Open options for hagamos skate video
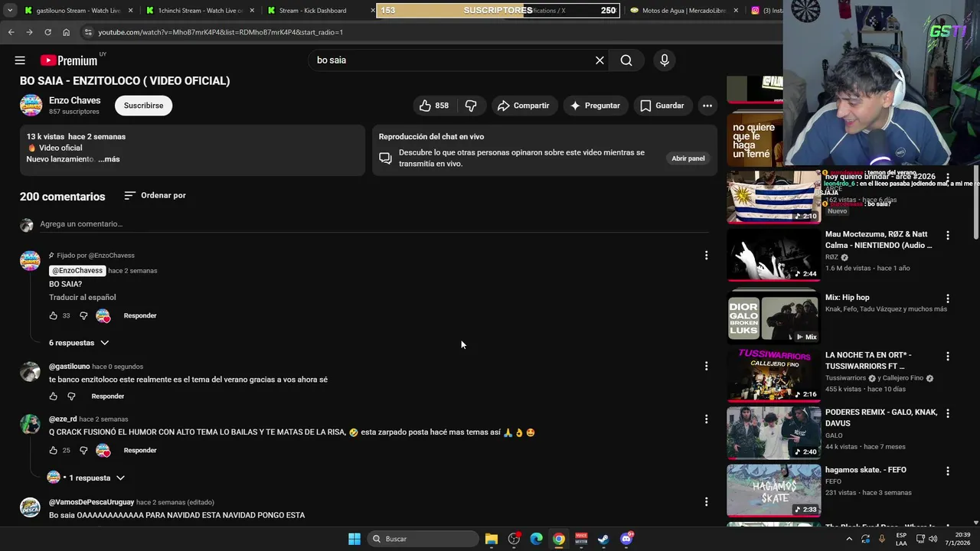Screen dimensions: 980x551 pos(948,471)
